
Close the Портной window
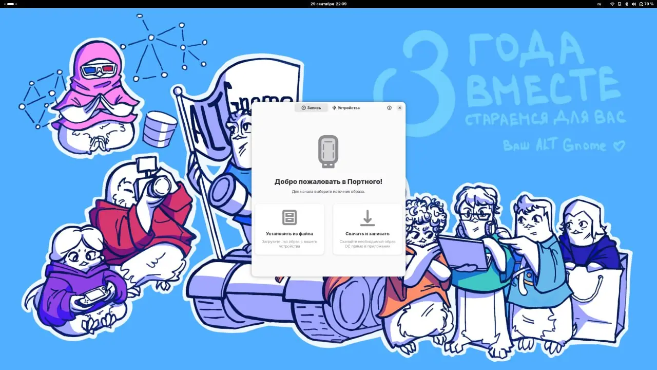click(x=399, y=108)
